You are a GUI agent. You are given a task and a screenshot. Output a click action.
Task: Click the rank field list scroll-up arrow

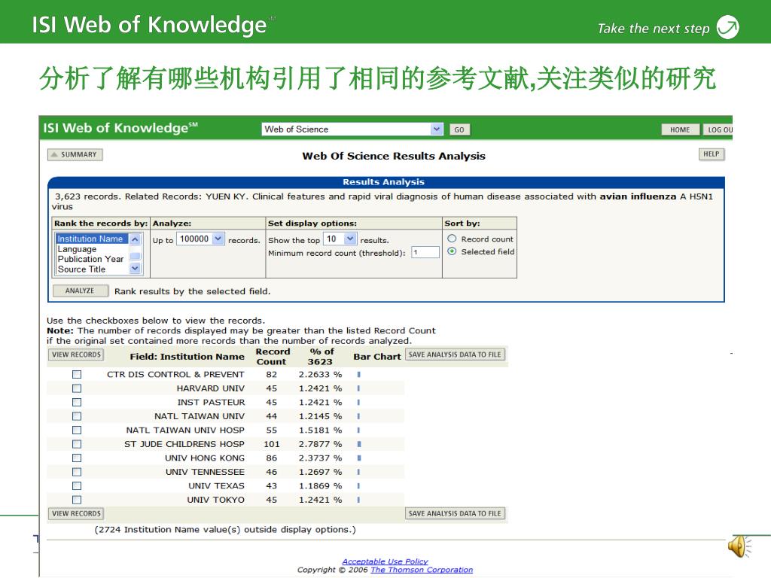pyautogui.click(x=136, y=239)
